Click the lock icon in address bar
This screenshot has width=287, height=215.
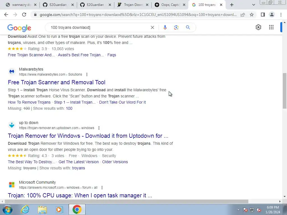pyautogui.click(x=35, y=15)
